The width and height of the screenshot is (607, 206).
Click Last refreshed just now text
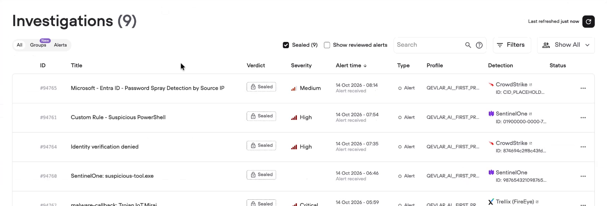[553, 21]
